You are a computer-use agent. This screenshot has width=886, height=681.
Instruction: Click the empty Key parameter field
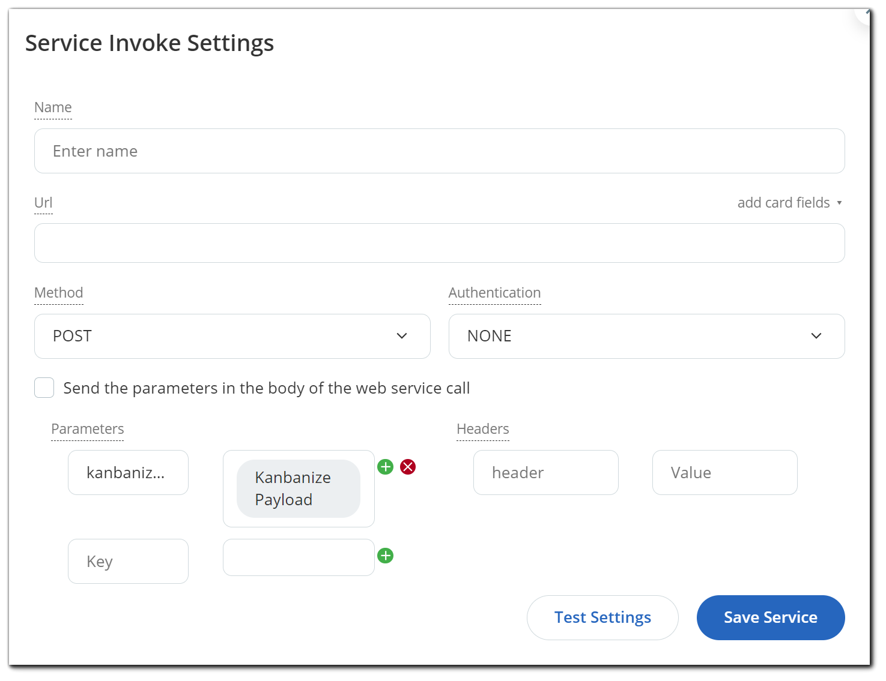coord(128,562)
